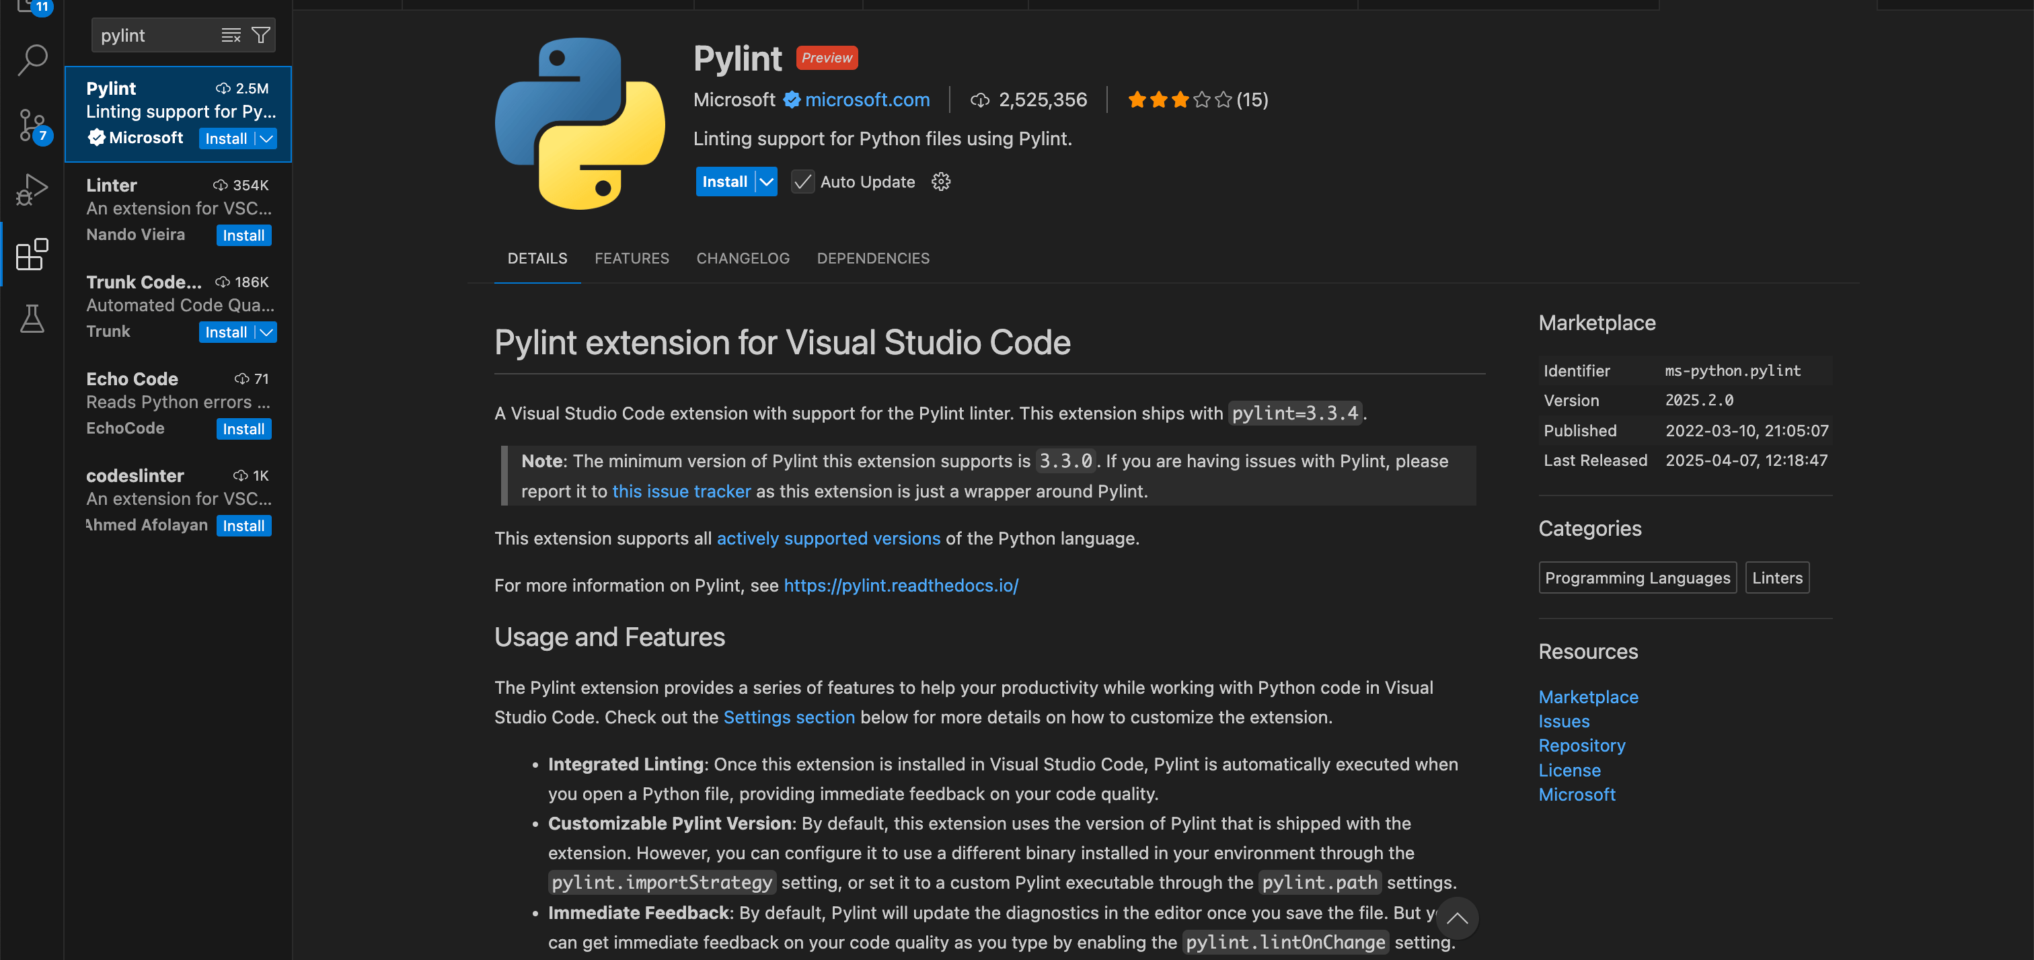This screenshot has width=2034, height=960.
Task: Select codeslinter in results list
Action: pyautogui.click(x=178, y=501)
